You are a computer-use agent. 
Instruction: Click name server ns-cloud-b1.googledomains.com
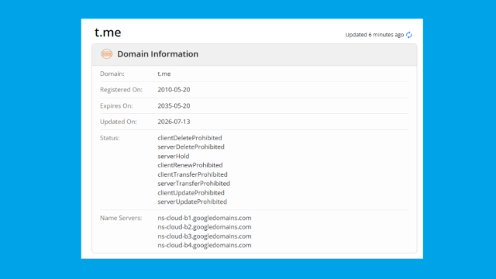coord(205,218)
